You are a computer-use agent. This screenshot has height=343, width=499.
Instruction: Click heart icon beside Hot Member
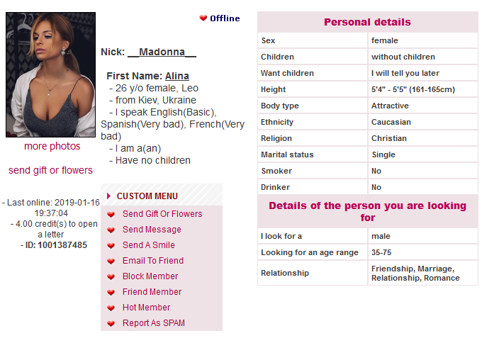tap(111, 308)
